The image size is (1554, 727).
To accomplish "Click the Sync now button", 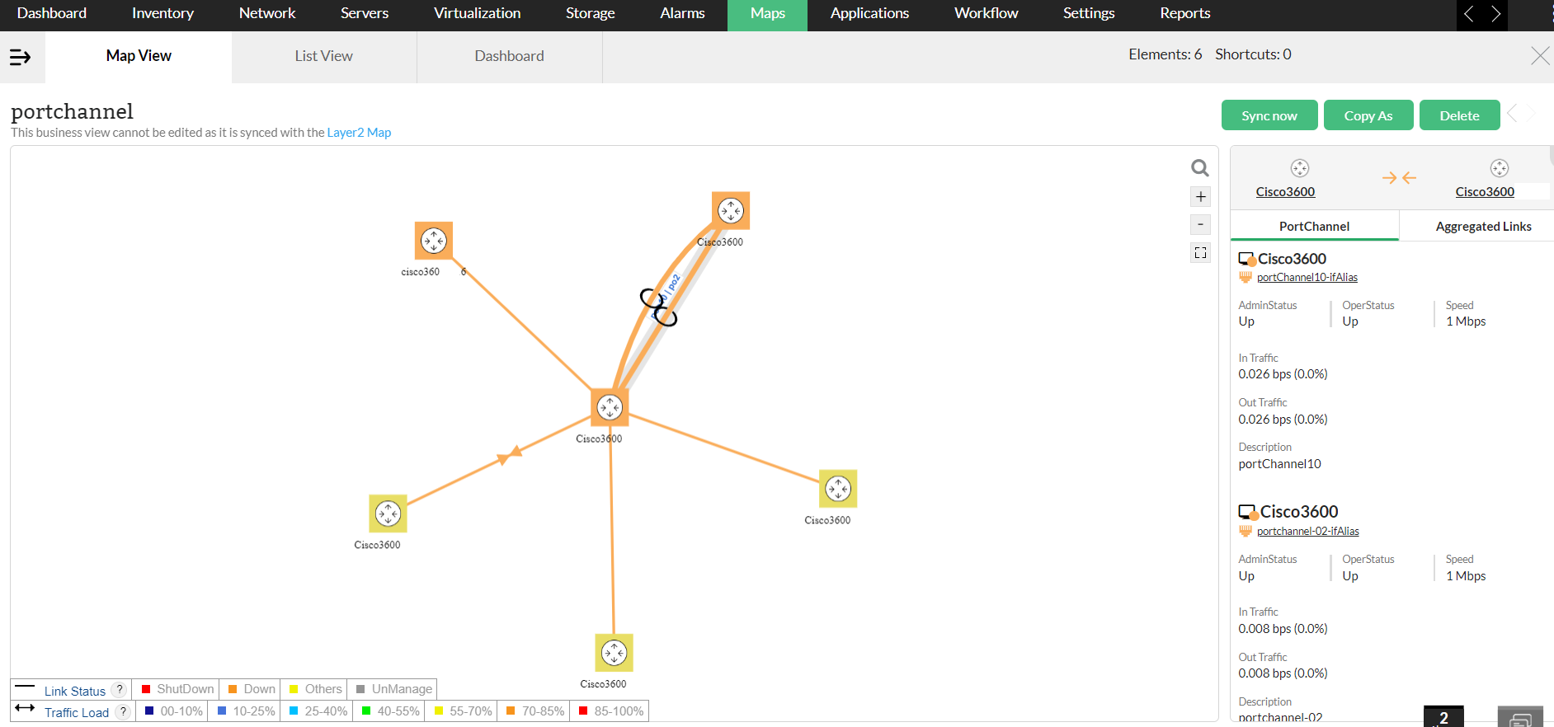I will 1269,115.
